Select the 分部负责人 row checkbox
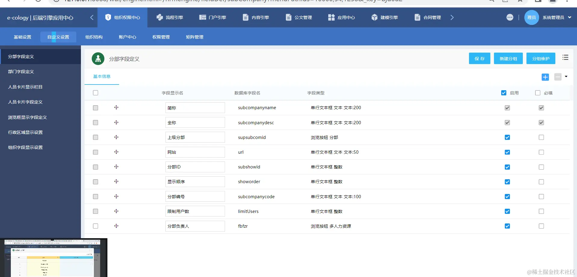This screenshot has width=577, height=277. click(x=95, y=226)
